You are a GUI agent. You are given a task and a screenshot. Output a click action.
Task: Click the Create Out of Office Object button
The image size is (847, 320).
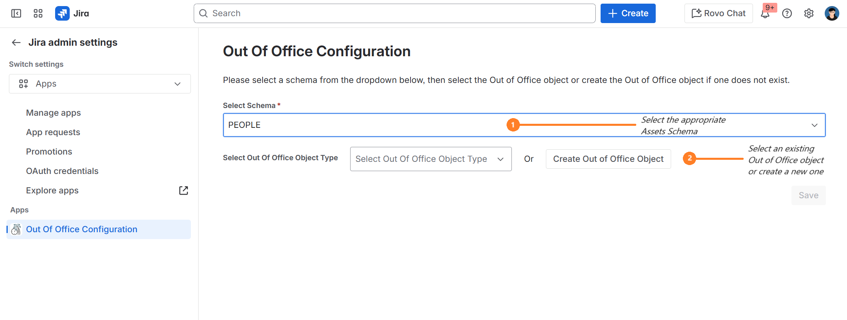pos(608,159)
